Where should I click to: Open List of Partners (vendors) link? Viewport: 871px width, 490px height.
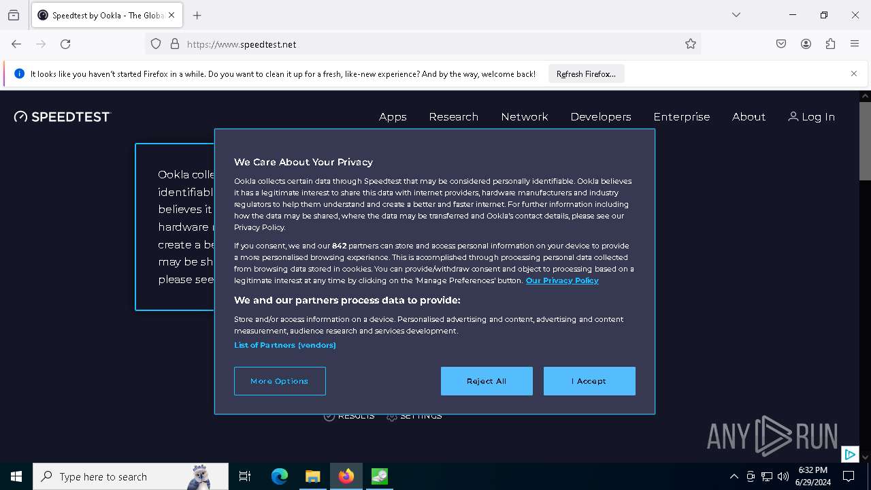(285, 345)
